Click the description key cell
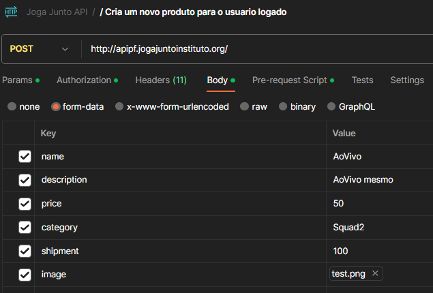 point(180,180)
